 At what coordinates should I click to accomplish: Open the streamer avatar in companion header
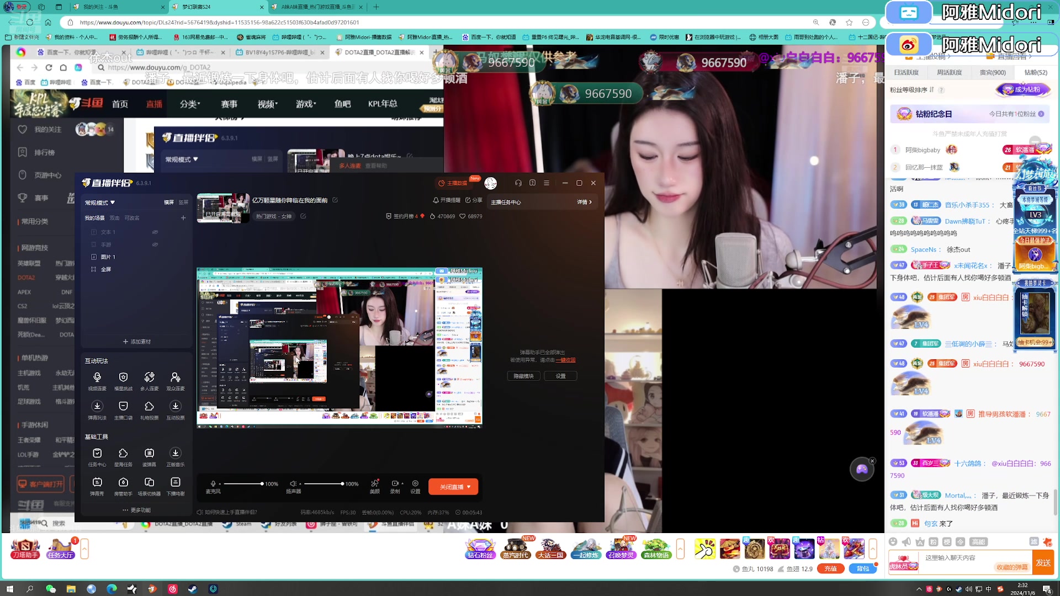coord(490,183)
